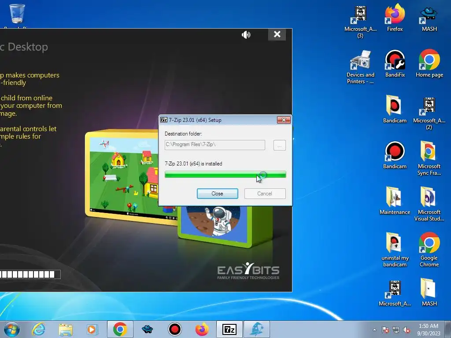Select the Home page Chrome shortcut
Viewport: 451px width, 338px height.
pyautogui.click(x=429, y=64)
